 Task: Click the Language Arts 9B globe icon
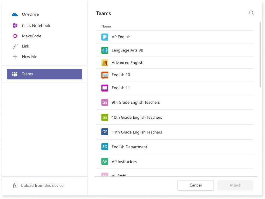click(105, 50)
